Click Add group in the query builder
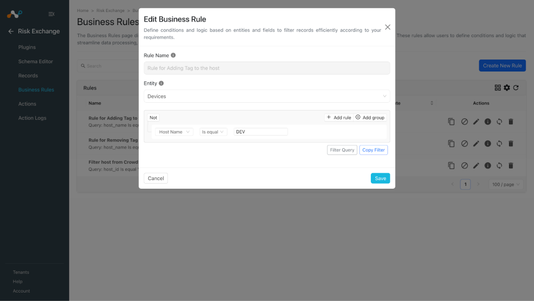Viewport: 534px width, 301px height. (370, 117)
